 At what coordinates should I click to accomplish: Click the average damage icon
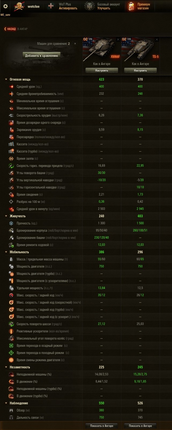pos(11,87)
